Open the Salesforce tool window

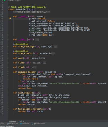point(24,124)
